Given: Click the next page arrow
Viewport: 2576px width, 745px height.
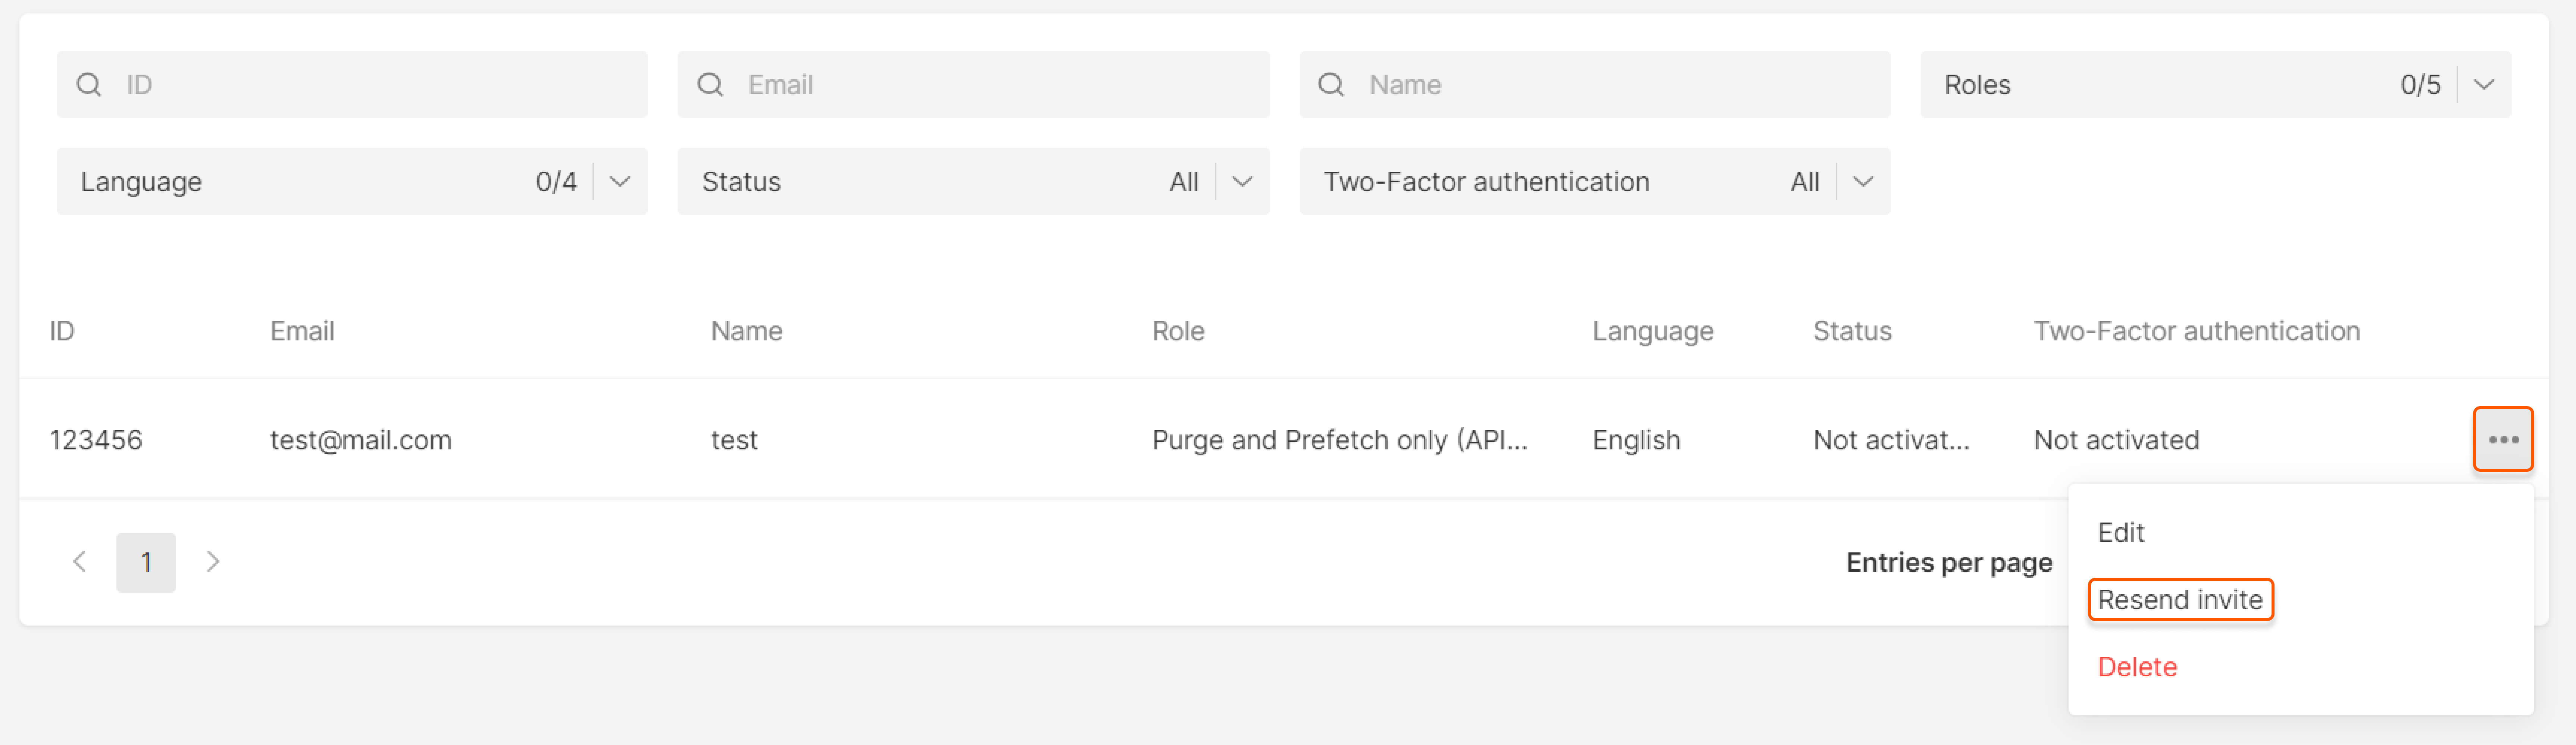Looking at the screenshot, I should (213, 562).
